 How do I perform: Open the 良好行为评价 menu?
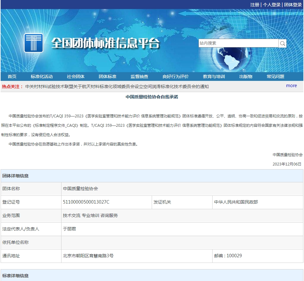[175, 76]
